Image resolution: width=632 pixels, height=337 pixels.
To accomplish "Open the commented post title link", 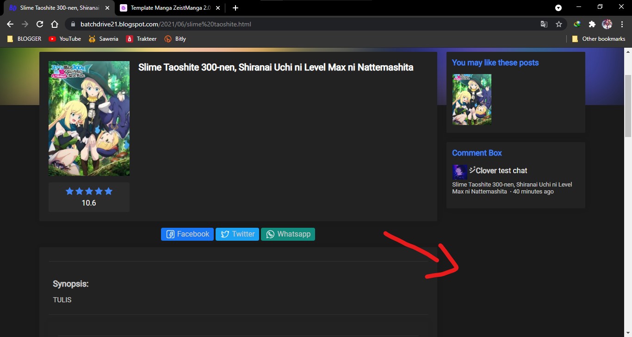I will point(512,188).
